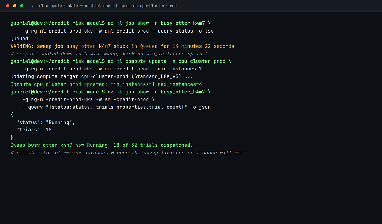
Task: Click the 'Sweep now Running, 18 of 32' line
Action: (102, 145)
